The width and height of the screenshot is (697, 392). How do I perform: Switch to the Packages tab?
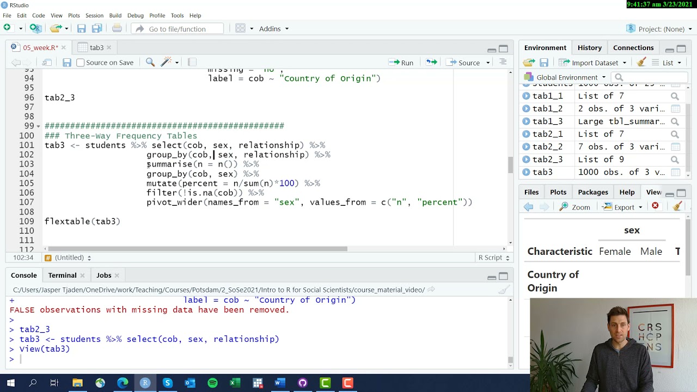(593, 192)
